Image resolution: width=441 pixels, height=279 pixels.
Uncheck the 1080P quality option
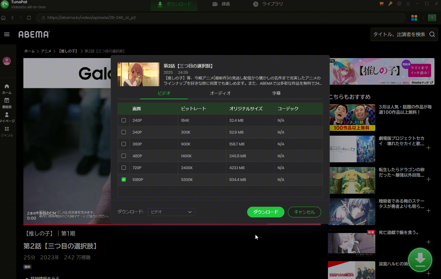123,179
